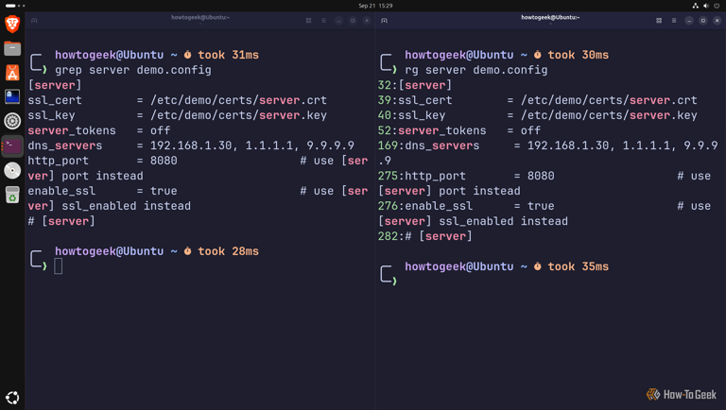
Task: Click the 'grep server demo.config' command text
Action: 133,70
